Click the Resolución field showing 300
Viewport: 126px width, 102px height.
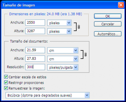(x=35, y=67)
